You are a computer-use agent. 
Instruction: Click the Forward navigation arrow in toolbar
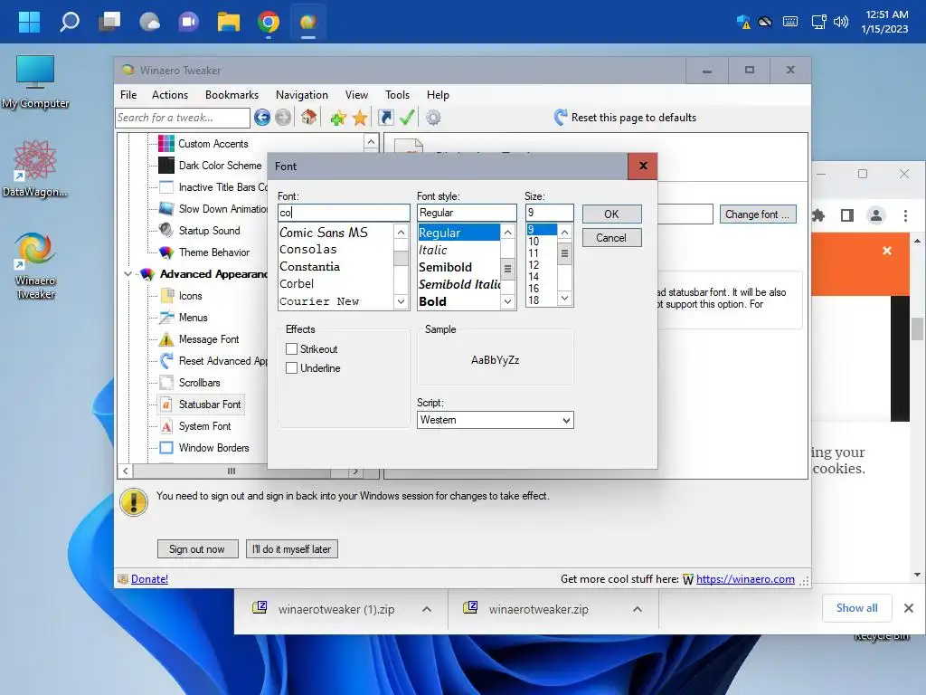tap(283, 118)
